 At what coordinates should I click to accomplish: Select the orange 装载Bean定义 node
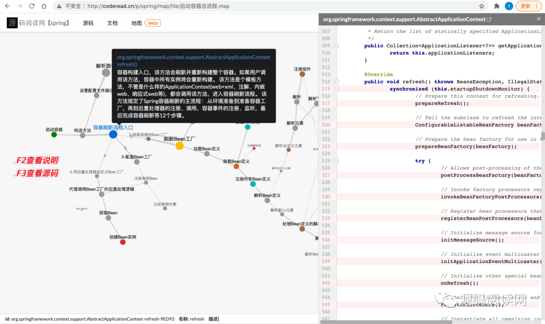pos(236,166)
